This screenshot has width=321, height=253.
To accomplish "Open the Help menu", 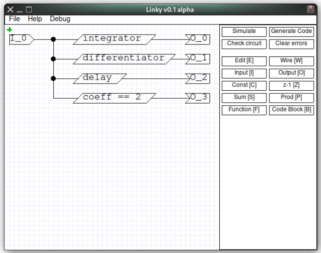I will tap(35, 19).
